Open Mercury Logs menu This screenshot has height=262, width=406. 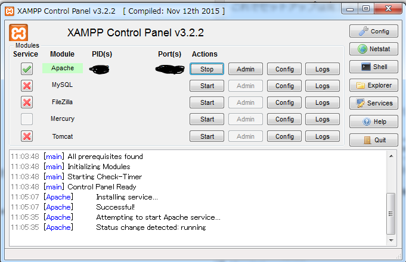tap(323, 119)
